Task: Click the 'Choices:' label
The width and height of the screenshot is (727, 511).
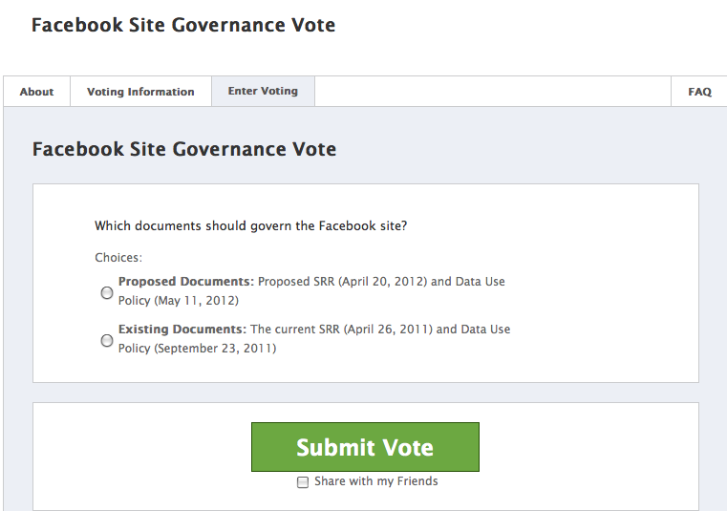Action: (118, 257)
